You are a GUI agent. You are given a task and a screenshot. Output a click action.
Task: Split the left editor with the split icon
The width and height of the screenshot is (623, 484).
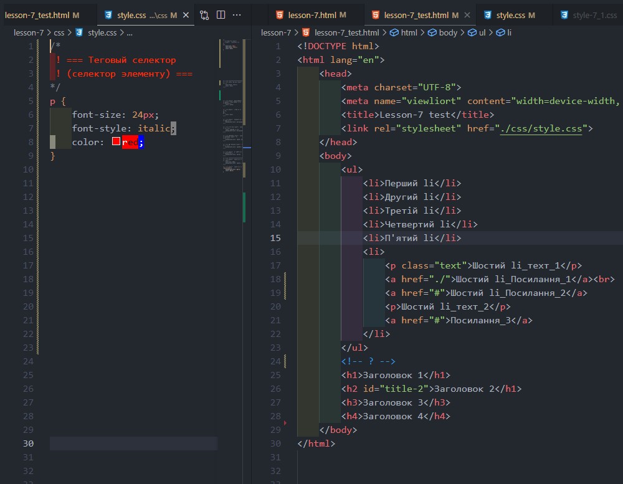221,15
